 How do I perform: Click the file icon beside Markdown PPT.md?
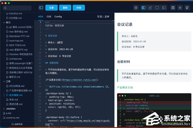click(7, 36)
